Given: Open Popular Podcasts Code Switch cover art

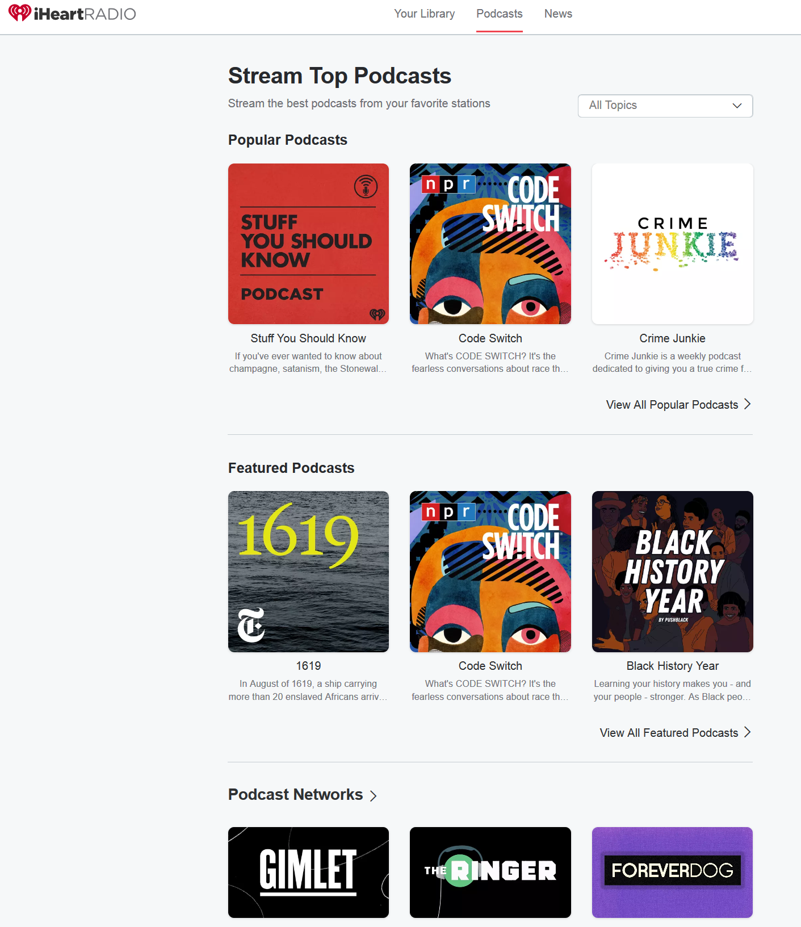Looking at the screenshot, I should click(x=490, y=244).
